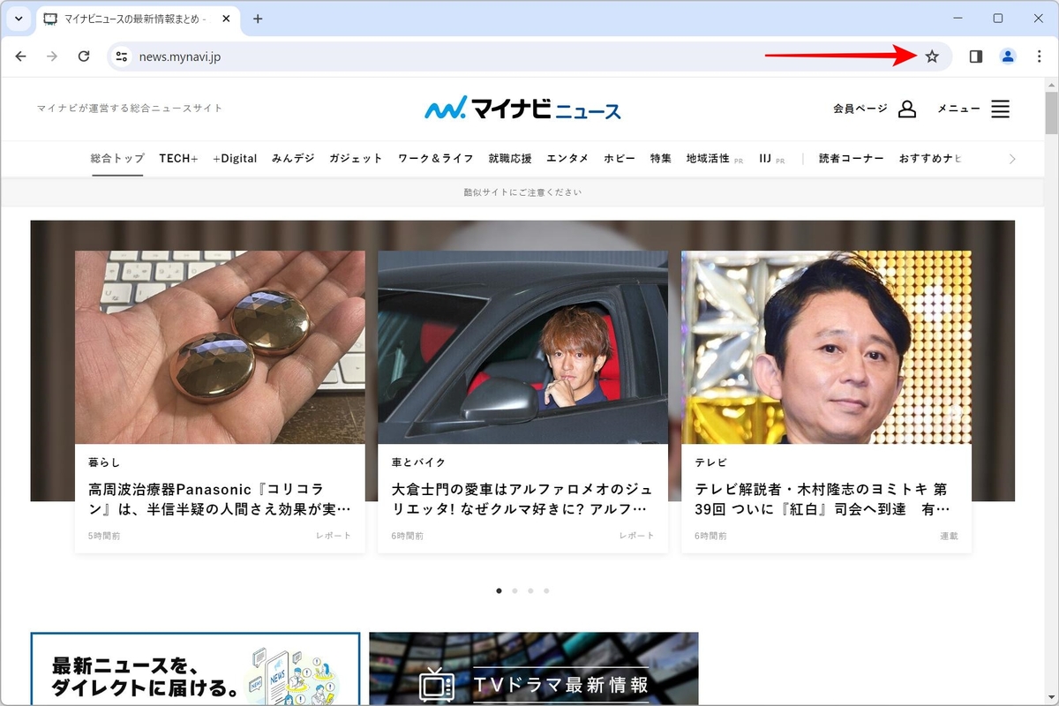Open the car window photo thumbnail

click(x=522, y=347)
